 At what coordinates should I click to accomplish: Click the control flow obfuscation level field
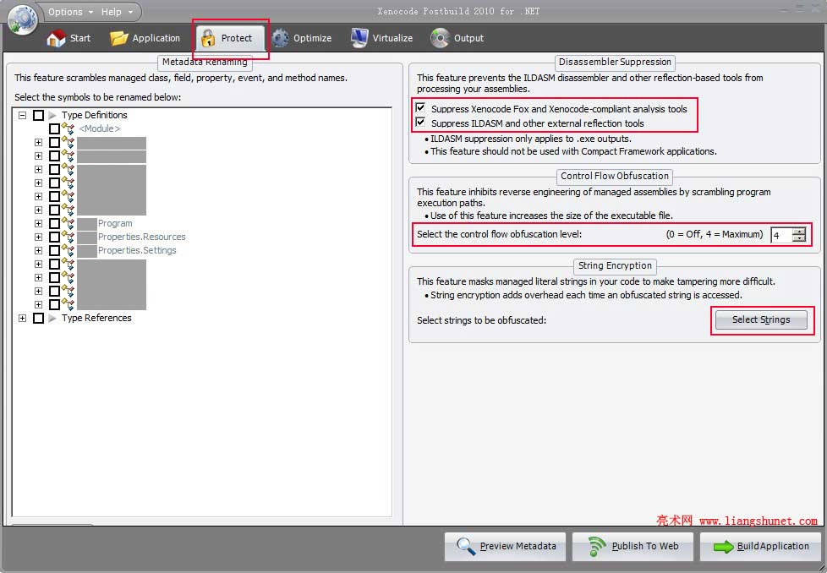(x=781, y=235)
